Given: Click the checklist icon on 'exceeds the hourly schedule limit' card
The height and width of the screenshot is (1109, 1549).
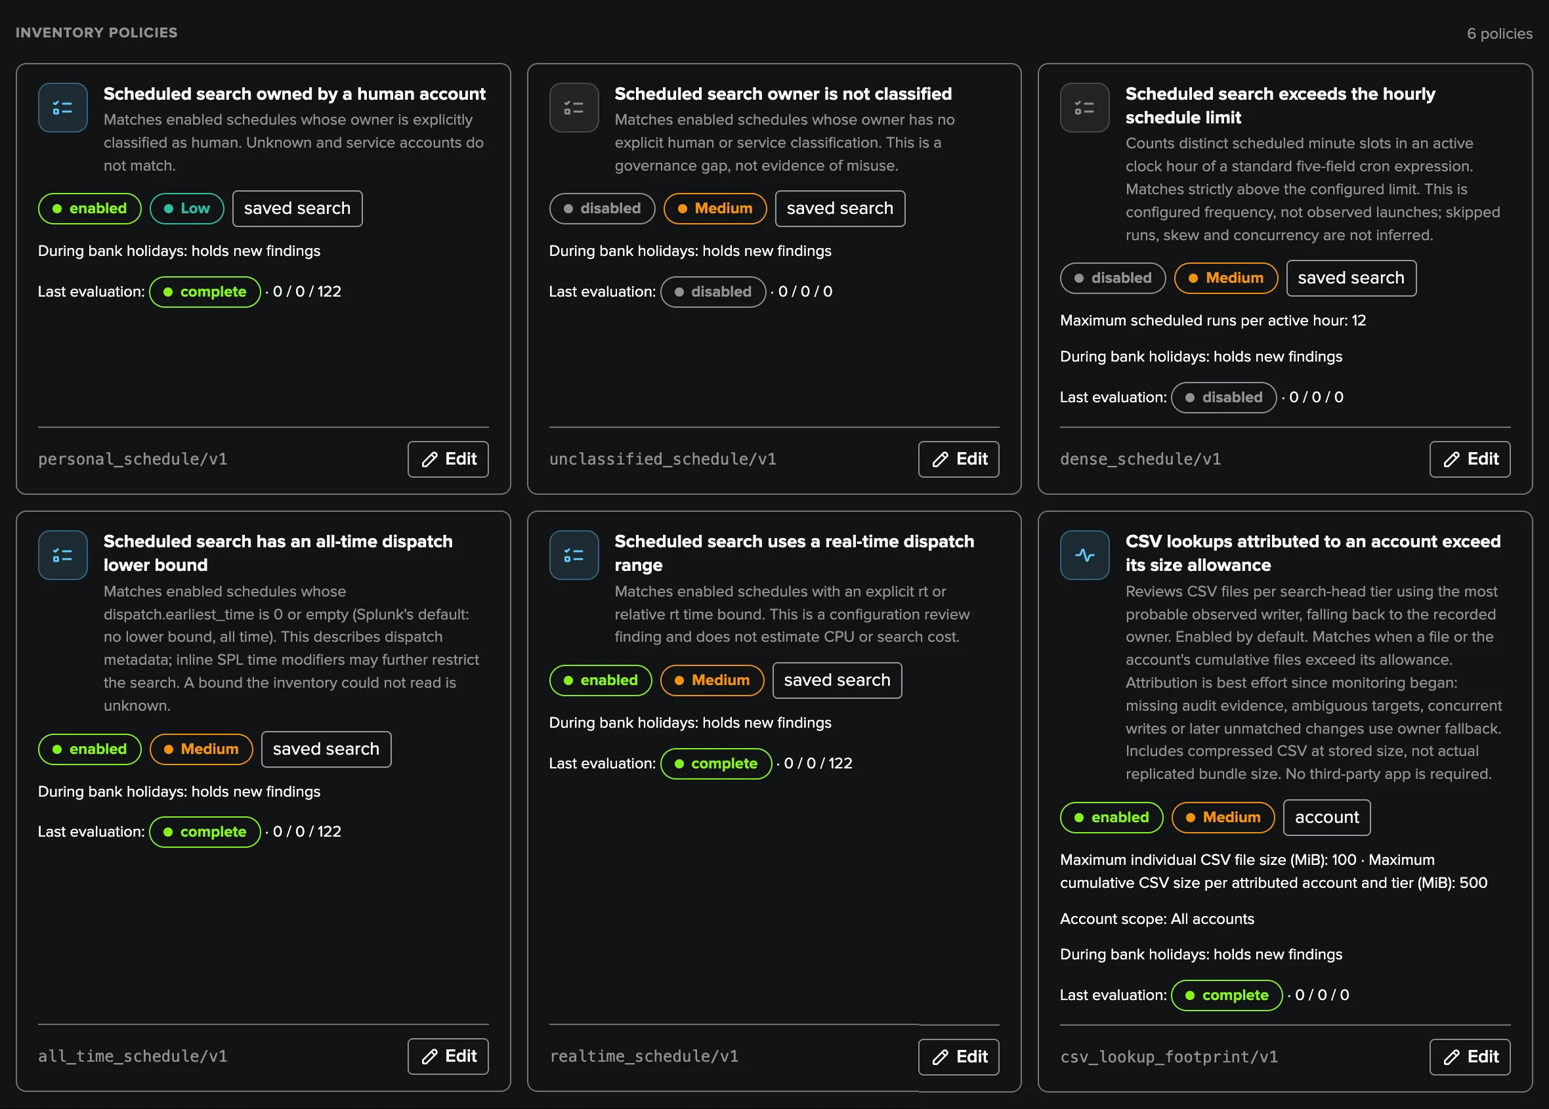Looking at the screenshot, I should [1084, 108].
